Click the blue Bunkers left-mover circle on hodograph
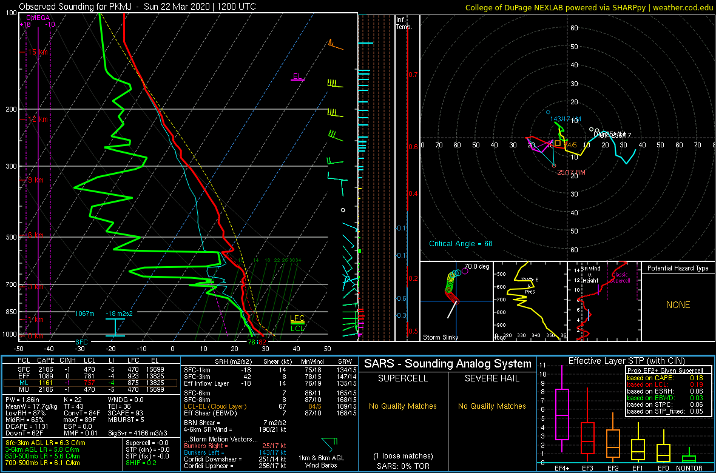This screenshot has width=716, height=473. click(549, 112)
